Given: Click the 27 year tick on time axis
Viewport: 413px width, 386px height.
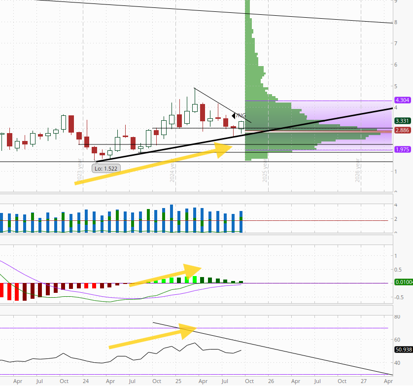Looking at the screenshot, I should pos(364,381).
